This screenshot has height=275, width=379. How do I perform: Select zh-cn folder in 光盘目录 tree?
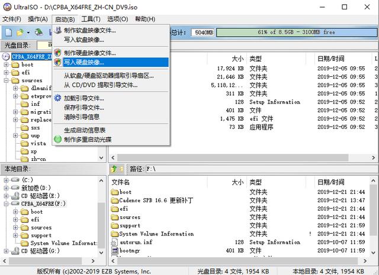[x=38, y=159]
